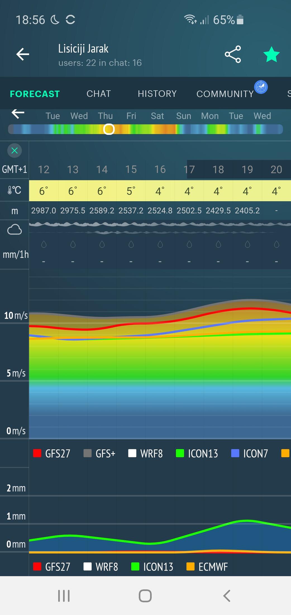Toggle ICON13 in the precipitation legend
The image size is (291, 615).
point(152,567)
